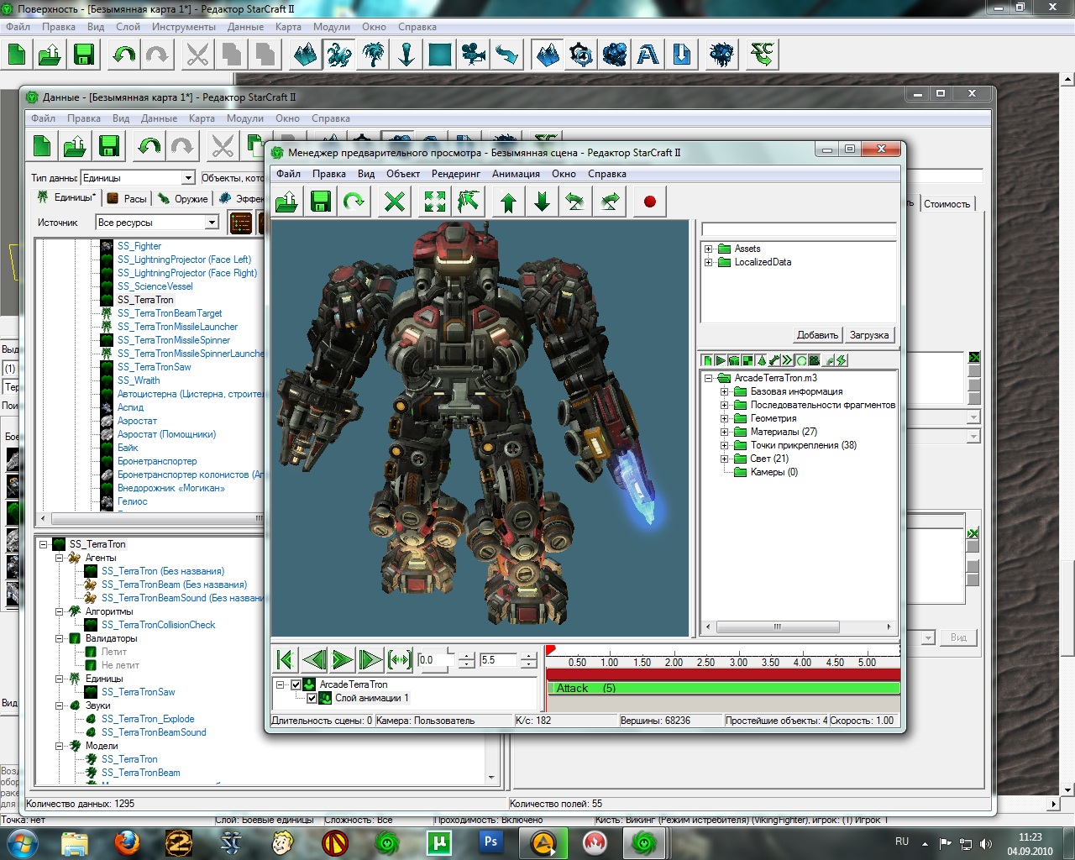1075x860 pixels.
Task: Click the animation end time field showing 5.5
Action: (499, 660)
